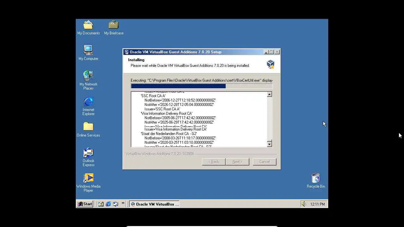The width and height of the screenshot is (404, 227).
Task: Open the Start menu
Action: click(x=85, y=204)
